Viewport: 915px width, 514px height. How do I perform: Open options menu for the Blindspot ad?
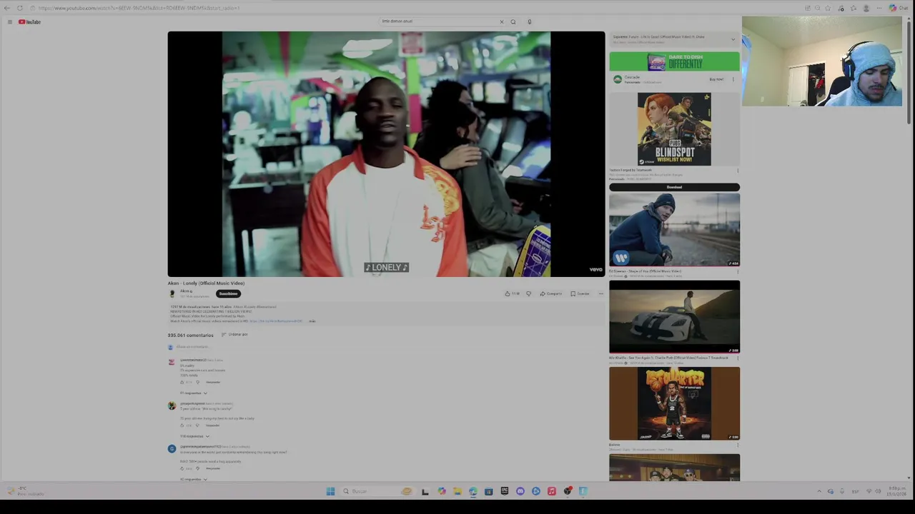click(738, 171)
